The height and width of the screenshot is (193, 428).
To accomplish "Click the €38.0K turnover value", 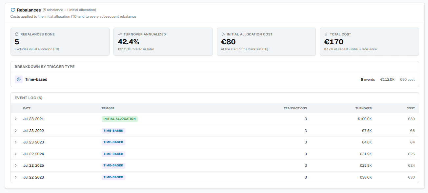I will click(366, 177).
